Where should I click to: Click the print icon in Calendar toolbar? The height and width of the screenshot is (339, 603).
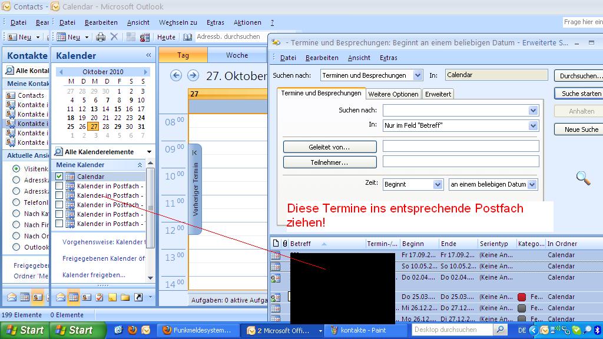101,37
